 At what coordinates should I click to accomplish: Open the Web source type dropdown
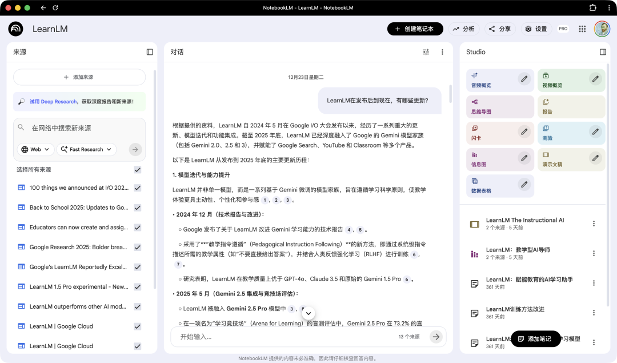tap(35, 150)
